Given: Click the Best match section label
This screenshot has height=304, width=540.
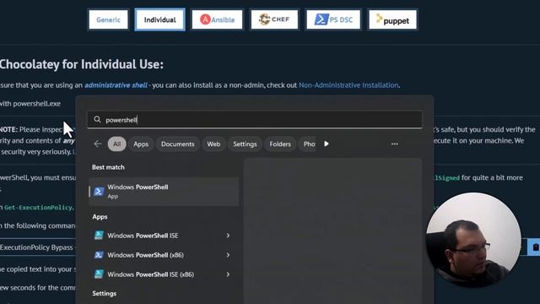Looking at the screenshot, I should click(x=108, y=167).
